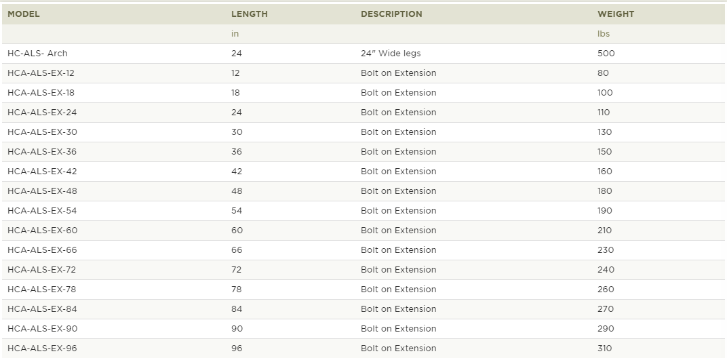727x358 pixels.
Task: Click the WEIGHT column header
Action: [x=616, y=14]
